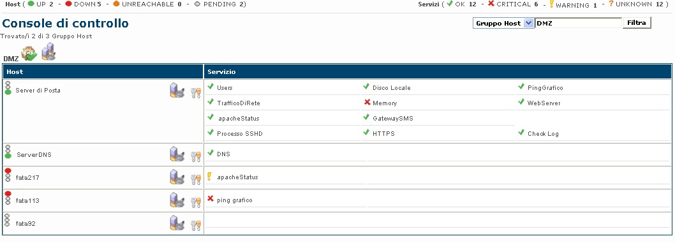
Task: Click the red X beside the Memory service
Action: [367, 102]
